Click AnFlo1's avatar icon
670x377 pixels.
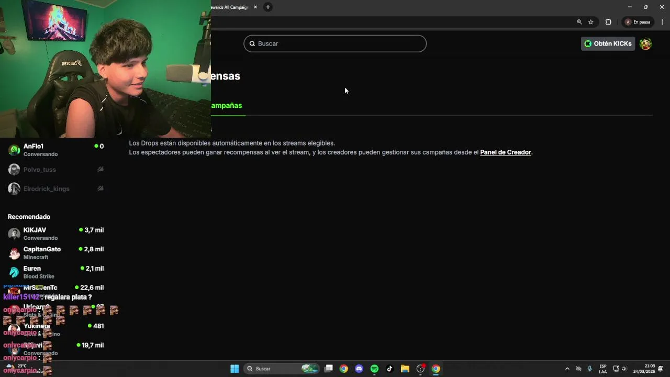click(14, 150)
